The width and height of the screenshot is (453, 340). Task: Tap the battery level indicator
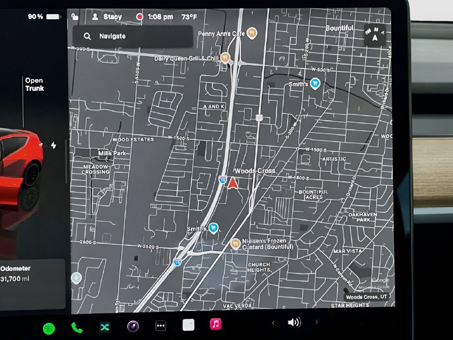coord(45,16)
